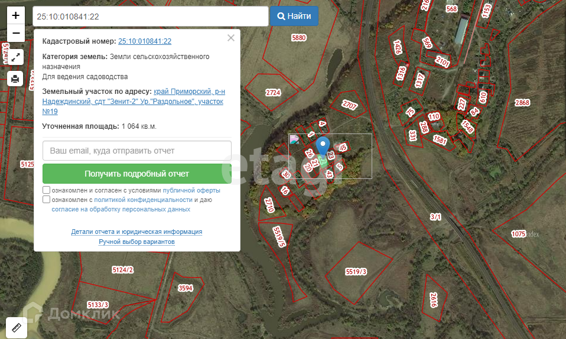Select parcel labeled 568 on map

point(451,9)
